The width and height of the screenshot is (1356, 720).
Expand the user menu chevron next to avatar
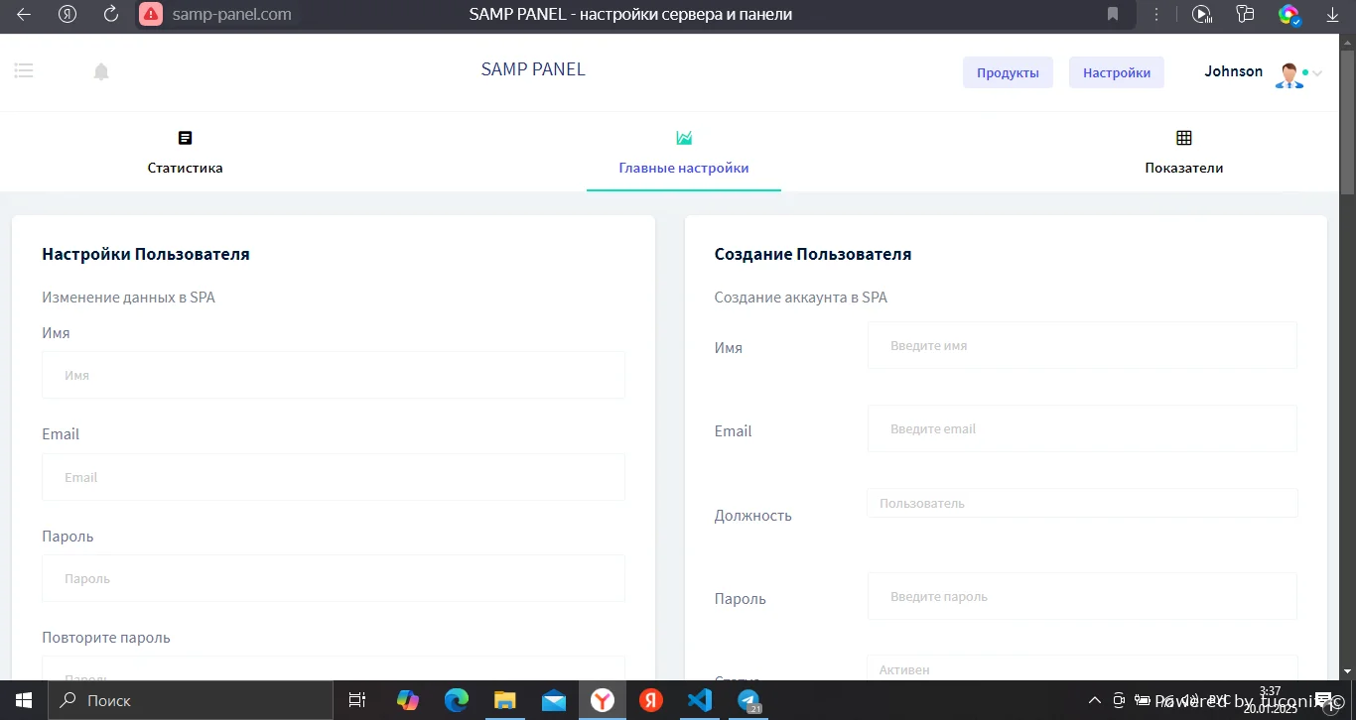point(1317,73)
